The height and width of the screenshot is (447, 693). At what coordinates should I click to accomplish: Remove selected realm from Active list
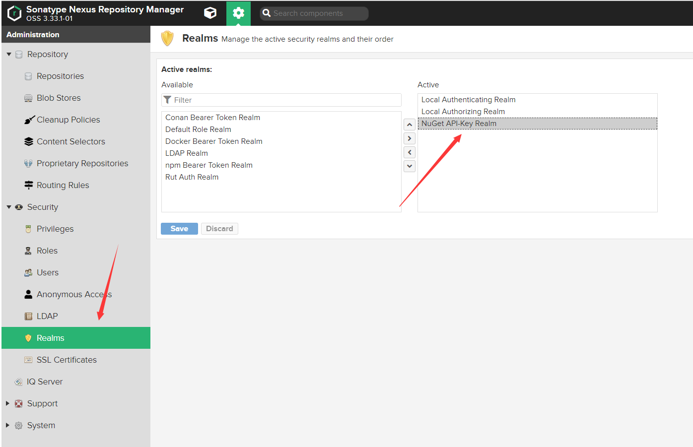pos(410,152)
